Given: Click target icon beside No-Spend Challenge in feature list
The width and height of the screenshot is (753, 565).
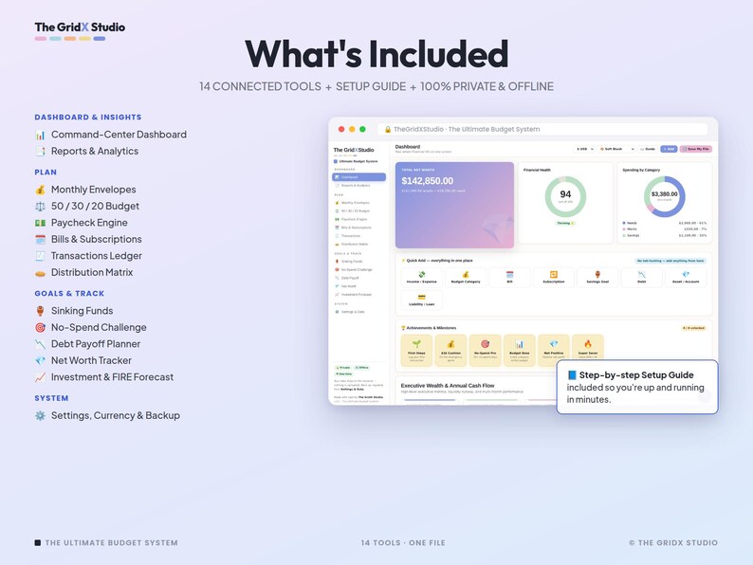Looking at the screenshot, I should pos(41,327).
